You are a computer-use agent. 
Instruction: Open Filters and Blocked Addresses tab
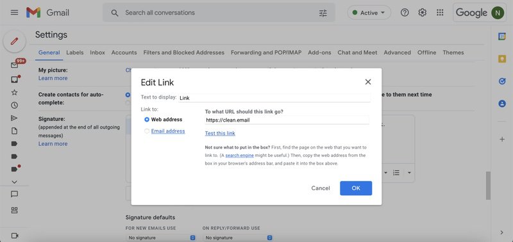(x=184, y=52)
